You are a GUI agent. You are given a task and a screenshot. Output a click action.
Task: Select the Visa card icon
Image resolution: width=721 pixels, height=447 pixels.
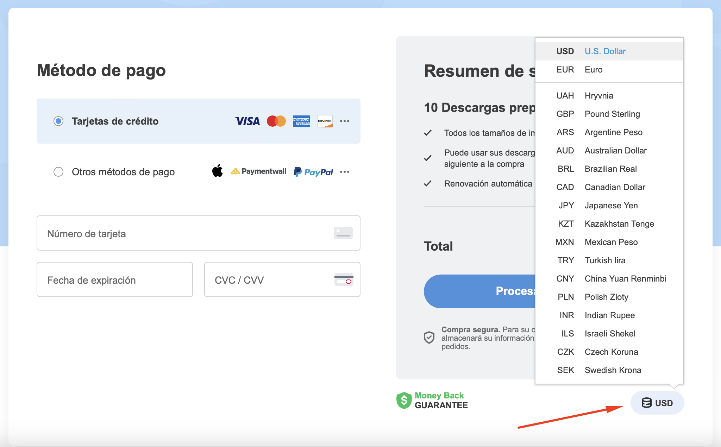click(x=248, y=121)
